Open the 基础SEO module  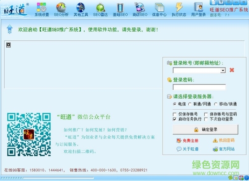(120, 10)
